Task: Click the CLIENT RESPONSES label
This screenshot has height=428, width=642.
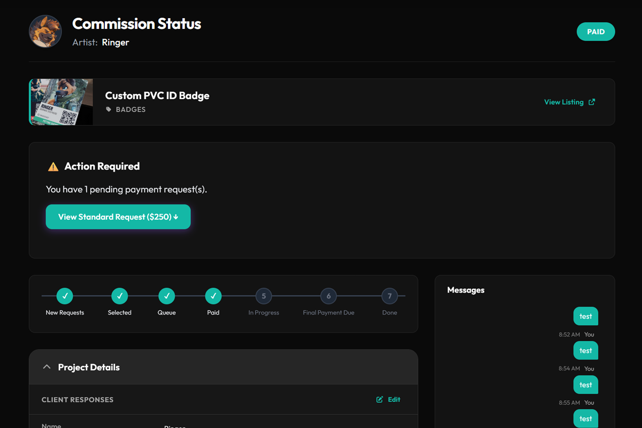Action: tap(78, 400)
